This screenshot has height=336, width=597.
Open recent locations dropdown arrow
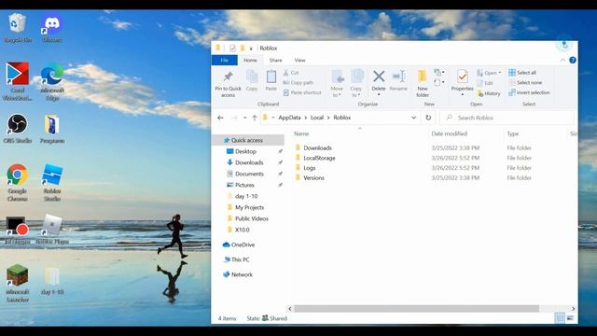(244, 118)
